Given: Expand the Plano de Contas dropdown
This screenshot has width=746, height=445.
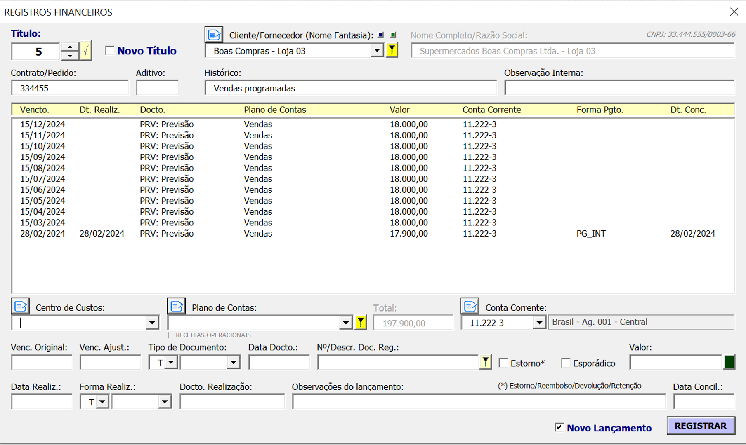Looking at the screenshot, I should click(345, 323).
